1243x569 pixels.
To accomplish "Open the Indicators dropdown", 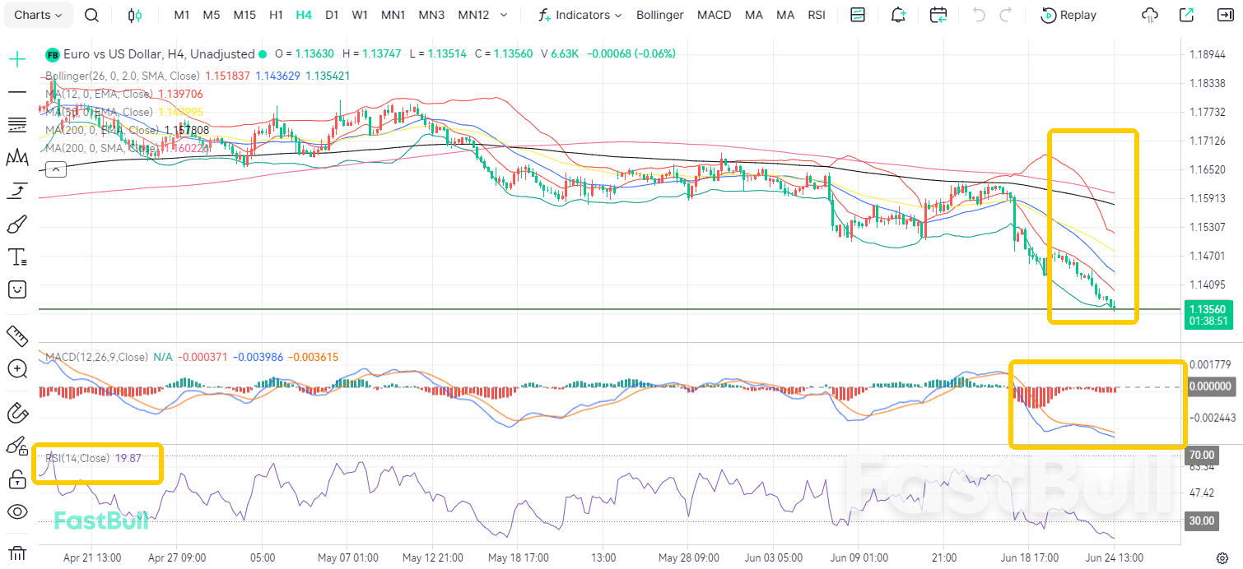I will click(580, 15).
